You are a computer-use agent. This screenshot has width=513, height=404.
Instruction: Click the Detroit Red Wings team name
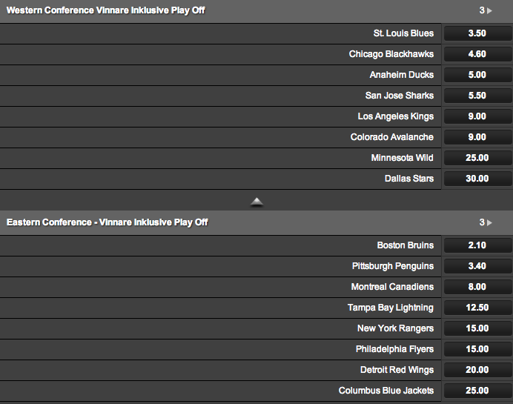coord(397,370)
